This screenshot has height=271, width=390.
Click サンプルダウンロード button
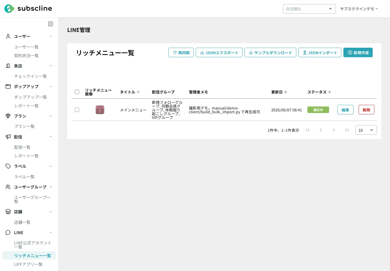click(270, 53)
